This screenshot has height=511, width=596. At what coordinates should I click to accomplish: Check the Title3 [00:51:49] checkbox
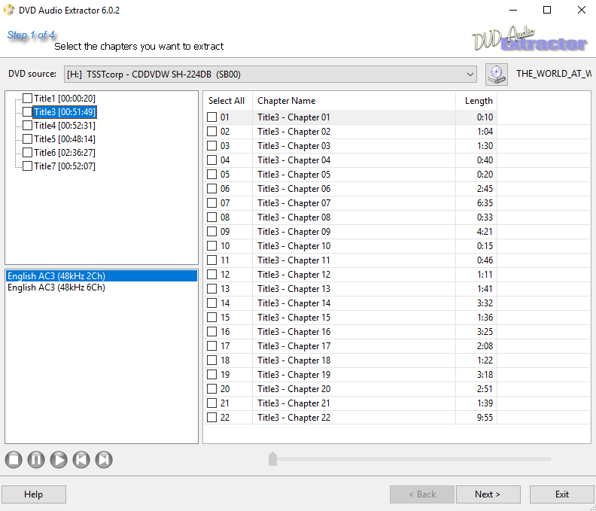[27, 112]
